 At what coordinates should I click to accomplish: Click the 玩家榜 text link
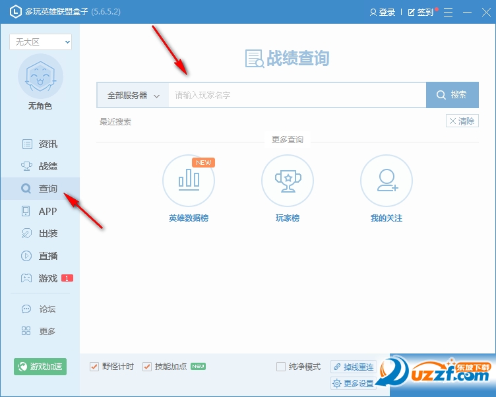(288, 218)
